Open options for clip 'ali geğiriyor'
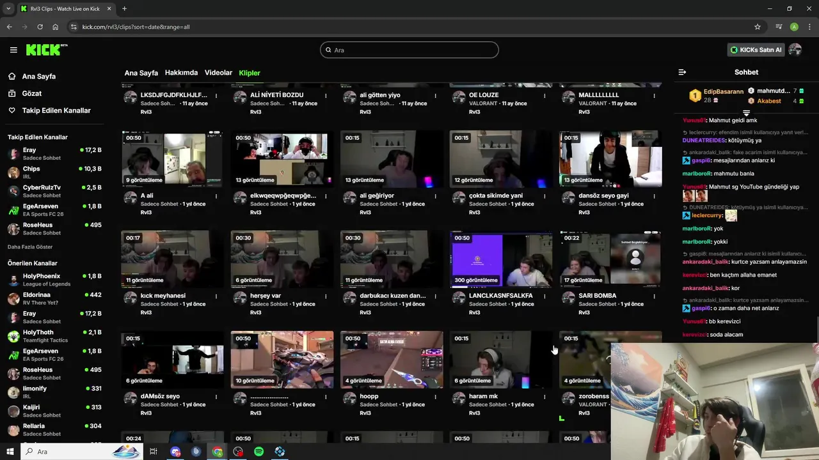Screen dimensions: 819x460 click(435, 196)
